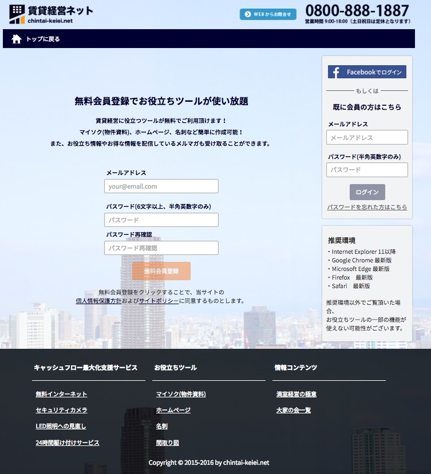Go back via トップに戻る menu item
Viewport: 431px width, 474px height.
click(43, 39)
